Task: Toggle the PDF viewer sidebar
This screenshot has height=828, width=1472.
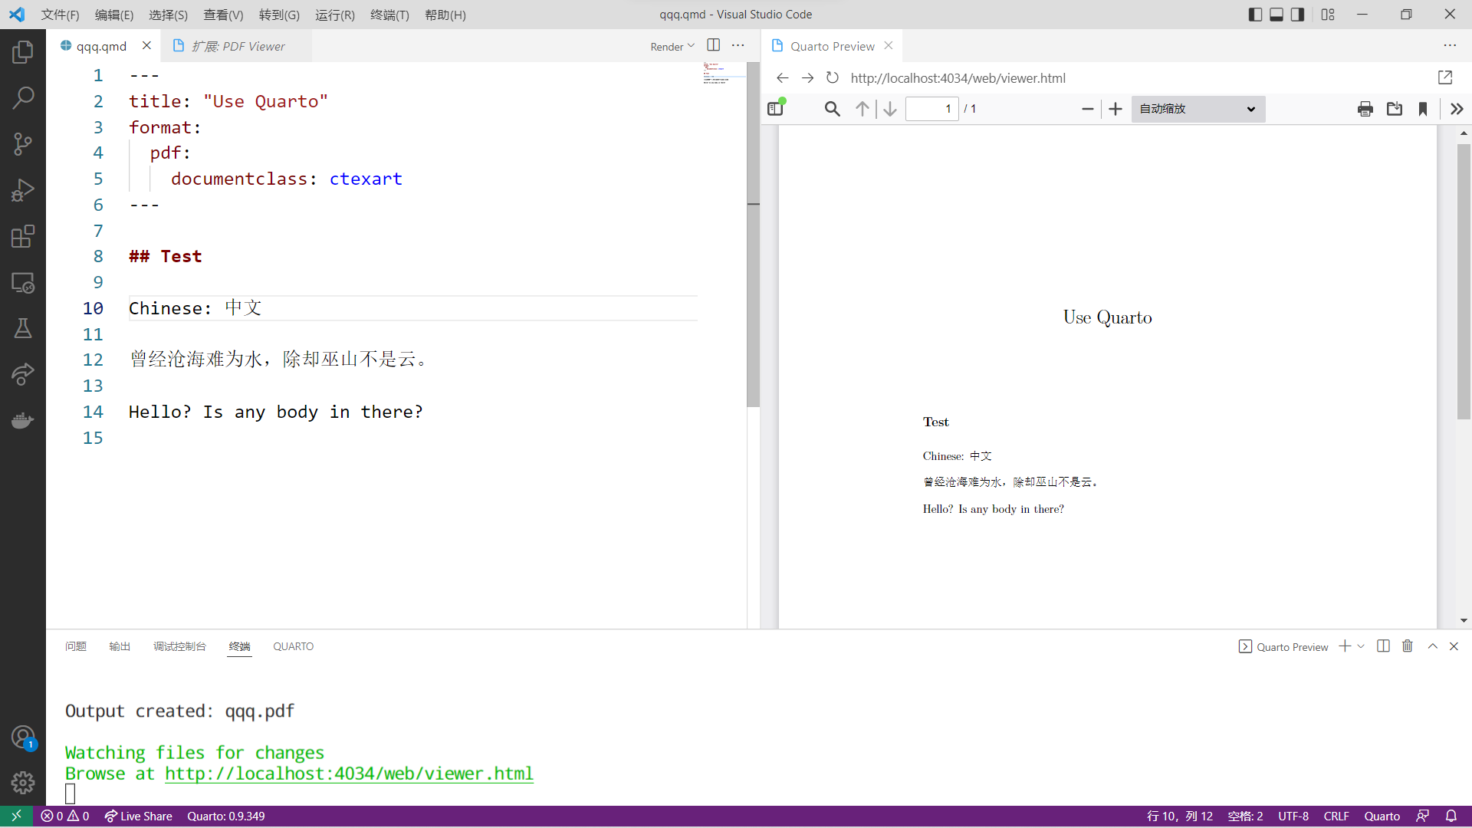Action: [776, 108]
